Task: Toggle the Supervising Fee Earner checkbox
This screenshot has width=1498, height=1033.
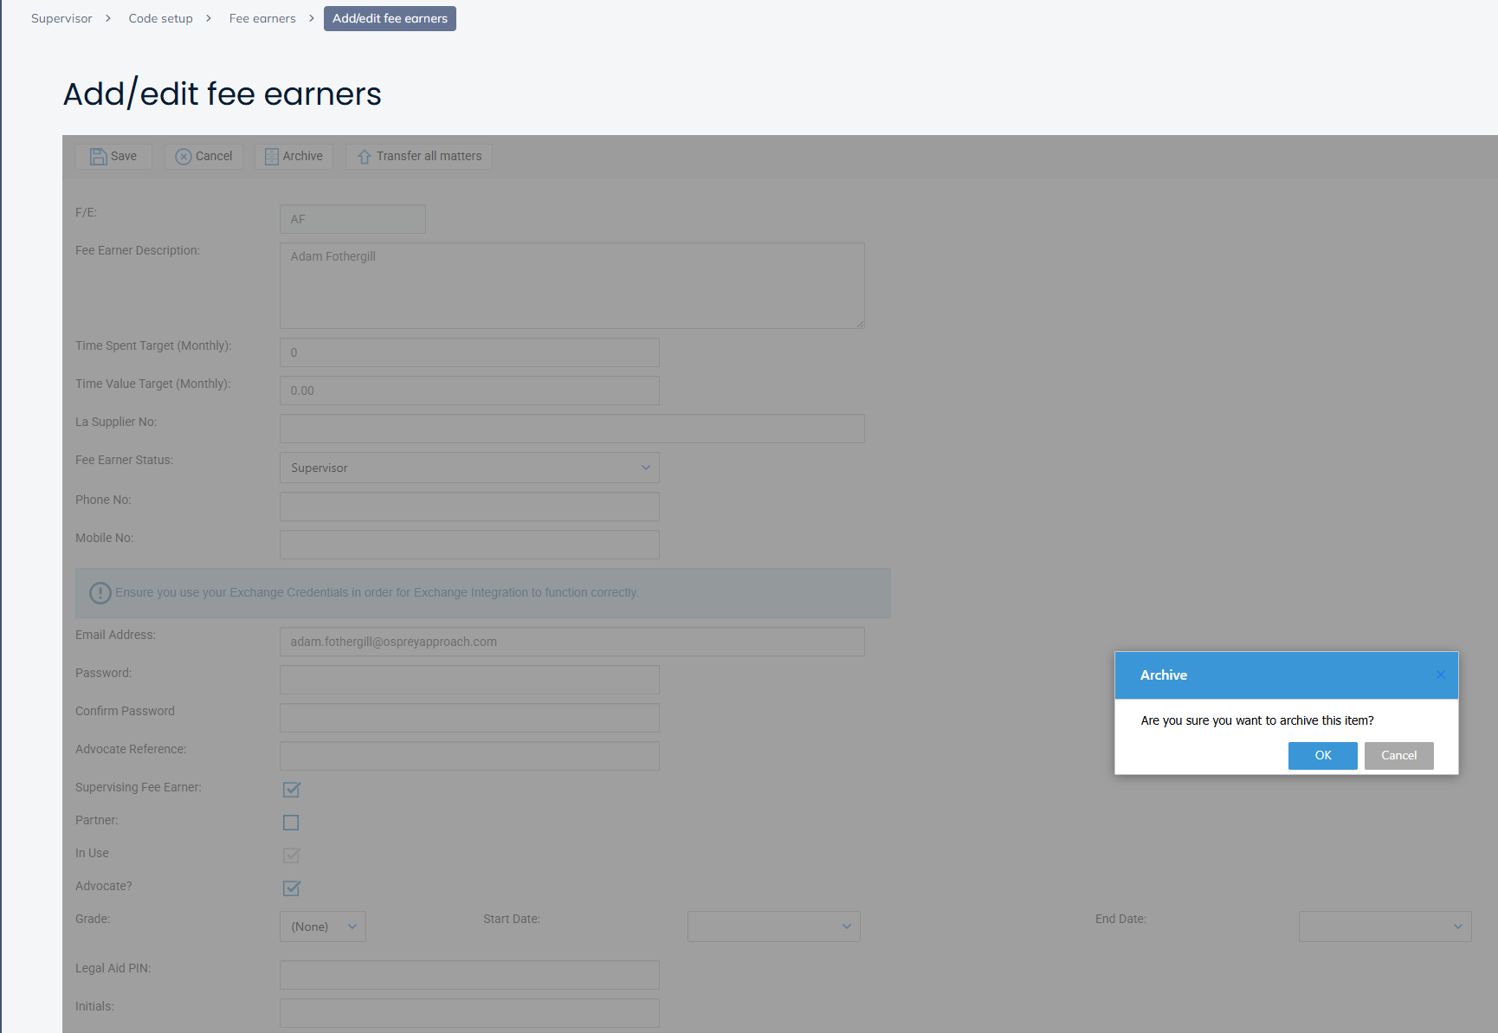Action: point(292,790)
